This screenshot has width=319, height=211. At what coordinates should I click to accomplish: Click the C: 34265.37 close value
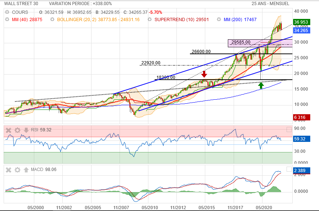click(x=136, y=12)
